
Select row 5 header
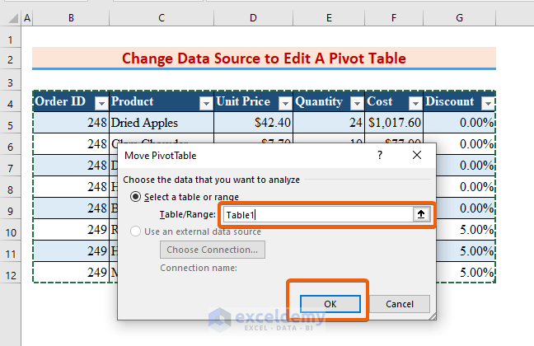point(11,124)
